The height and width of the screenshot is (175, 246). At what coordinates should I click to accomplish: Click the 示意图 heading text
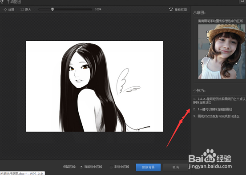(199, 13)
